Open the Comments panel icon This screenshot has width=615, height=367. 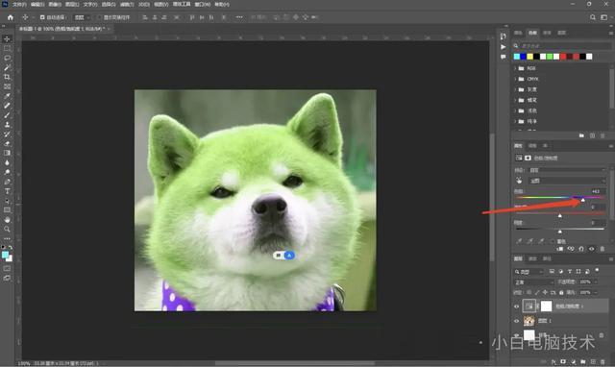[504, 57]
